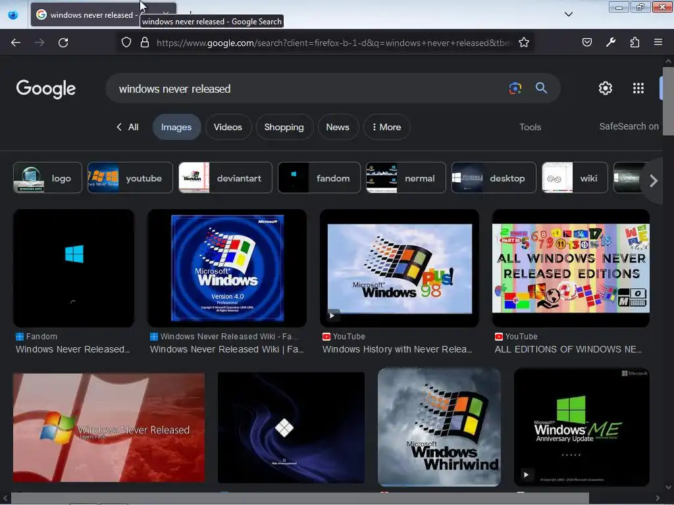
Task: List all tabs with the dropdown arrow
Action: [568, 14]
